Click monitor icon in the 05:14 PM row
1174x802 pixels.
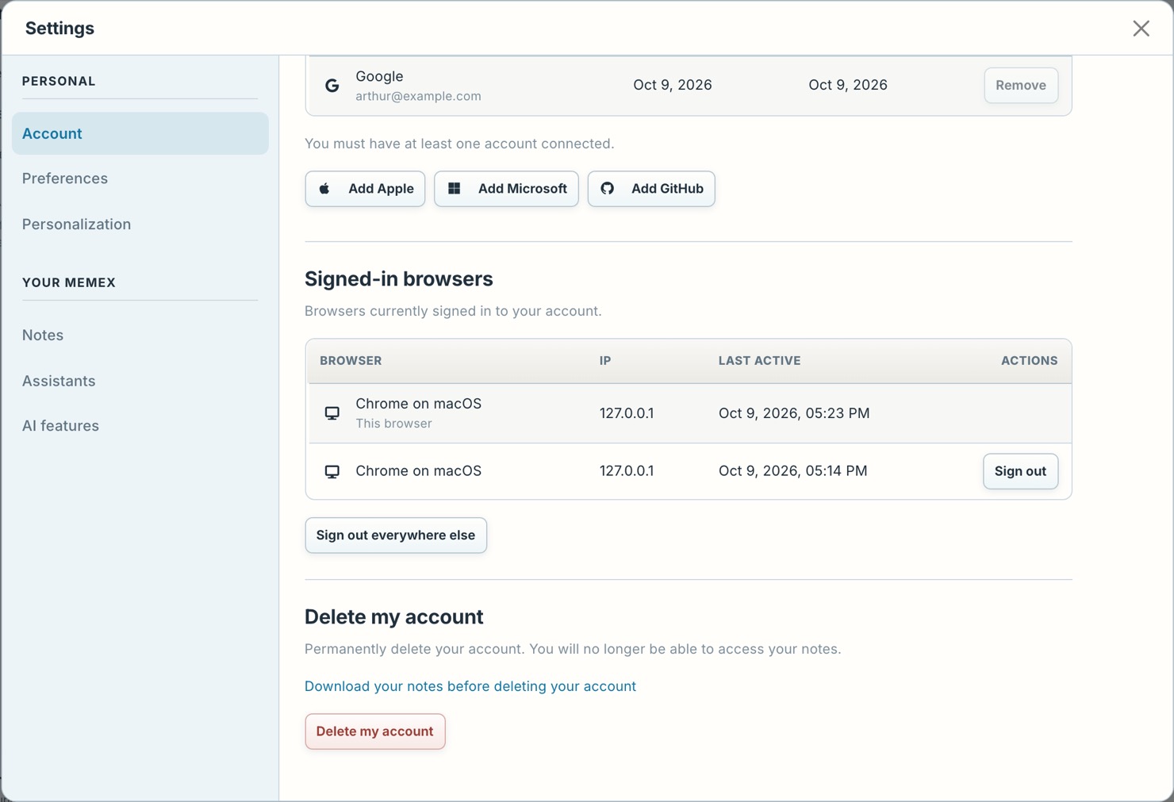(x=332, y=471)
